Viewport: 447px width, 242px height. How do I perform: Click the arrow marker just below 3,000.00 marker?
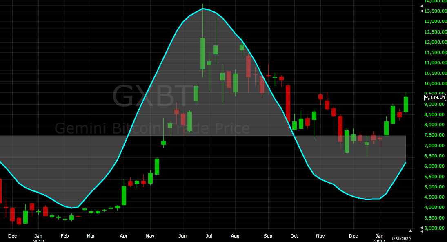pos(422,231)
